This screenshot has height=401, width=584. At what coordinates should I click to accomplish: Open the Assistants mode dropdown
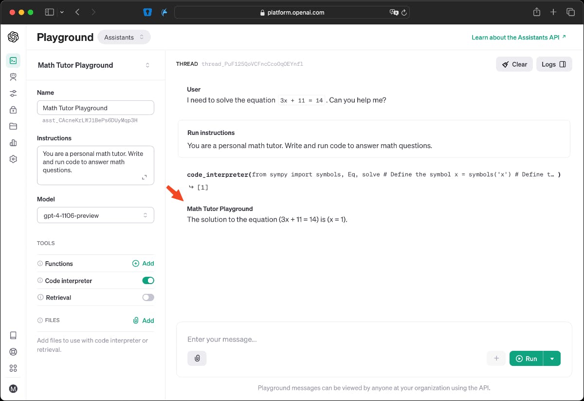pyautogui.click(x=124, y=37)
